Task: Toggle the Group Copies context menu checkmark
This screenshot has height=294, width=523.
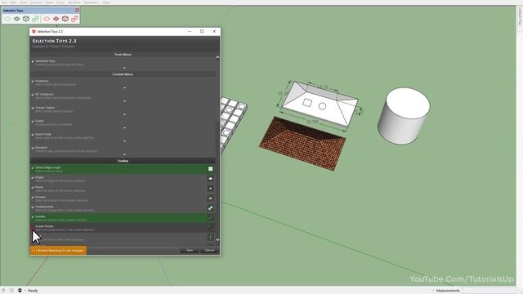Action: (x=33, y=108)
